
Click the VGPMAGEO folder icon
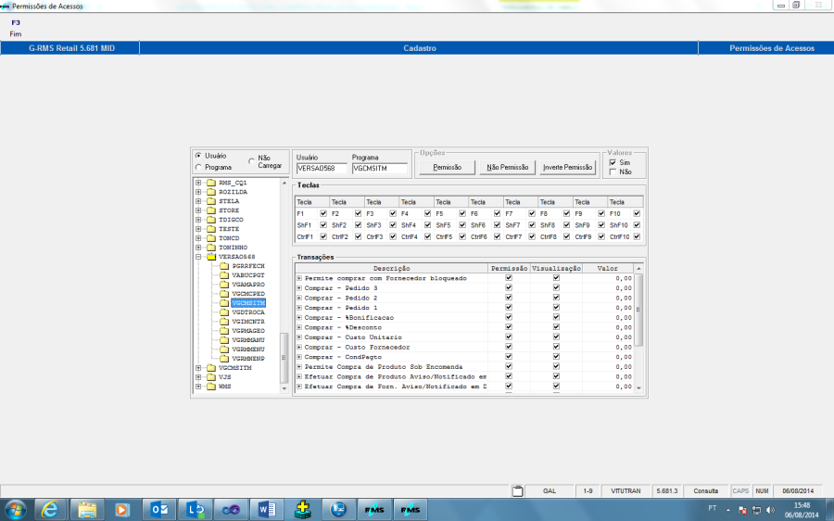click(x=224, y=330)
